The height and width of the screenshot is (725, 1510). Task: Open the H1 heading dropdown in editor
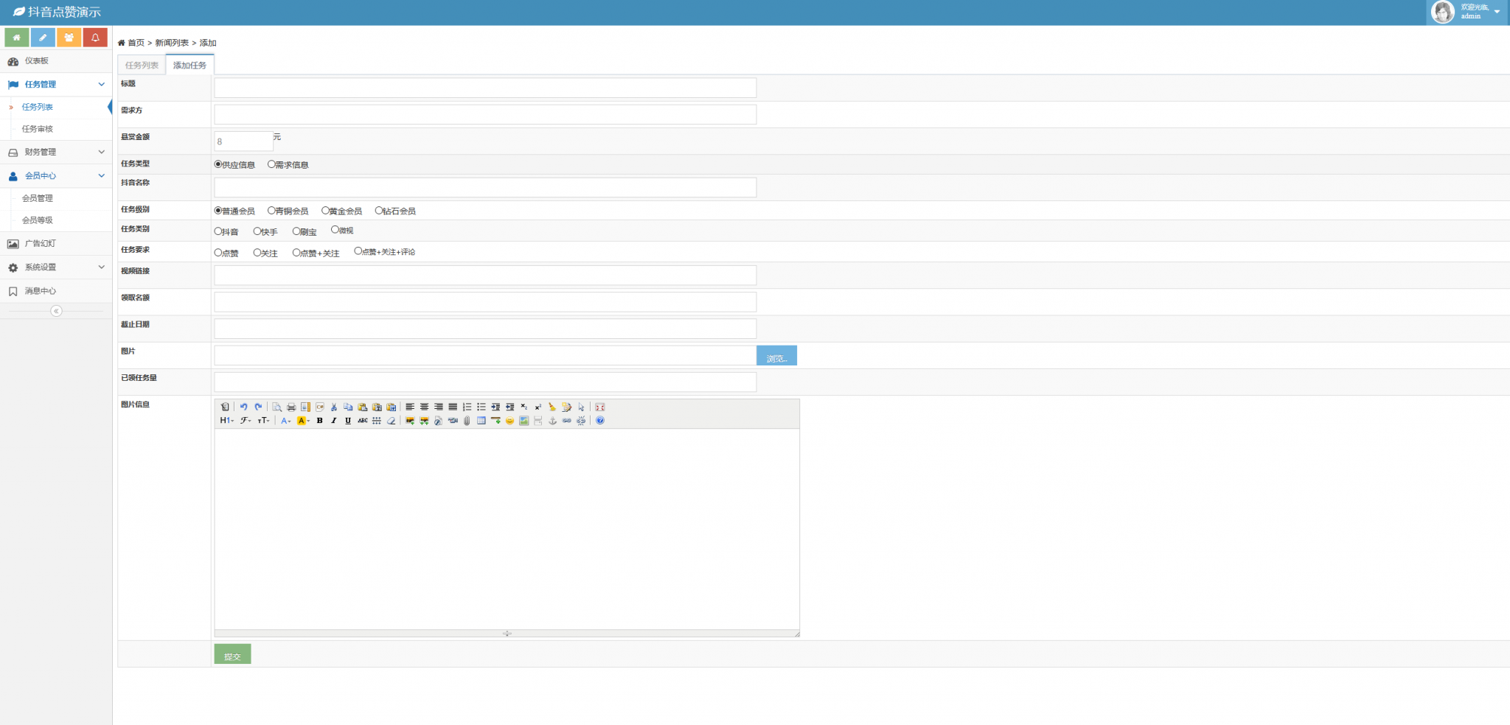click(226, 421)
